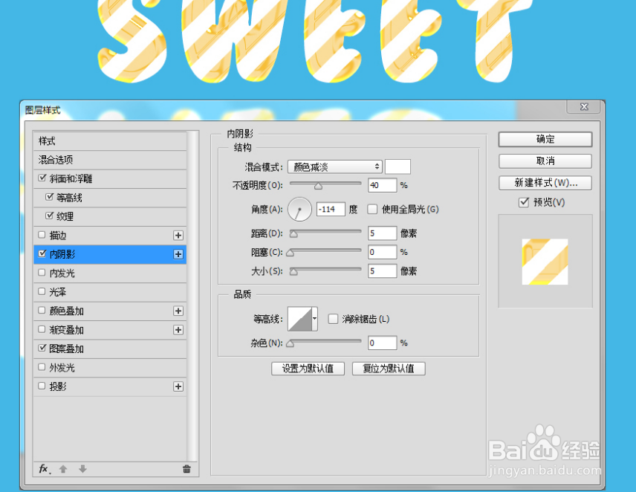The image size is (636, 492).
Task: Click the 杂色 value field
Action: pos(382,343)
